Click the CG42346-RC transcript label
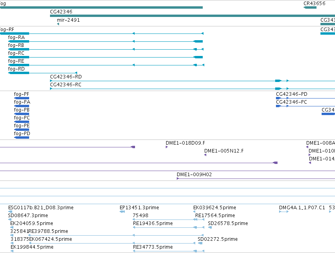The width and height of the screenshot is (335, 253). [x=66, y=85]
